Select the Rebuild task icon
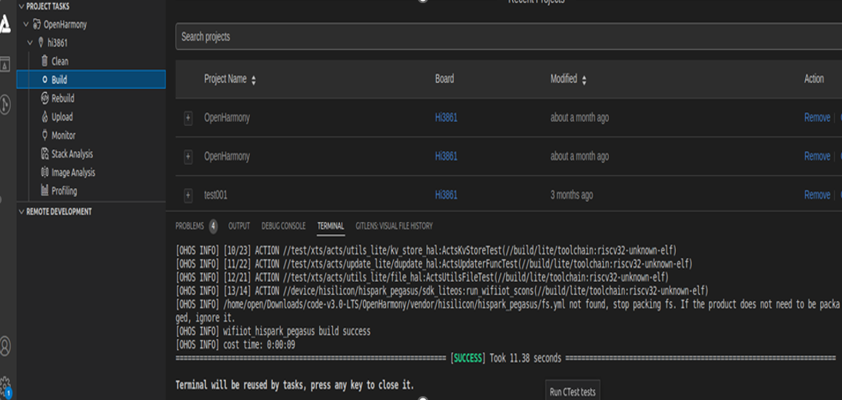The width and height of the screenshot is (842, 400). (45, 98)
